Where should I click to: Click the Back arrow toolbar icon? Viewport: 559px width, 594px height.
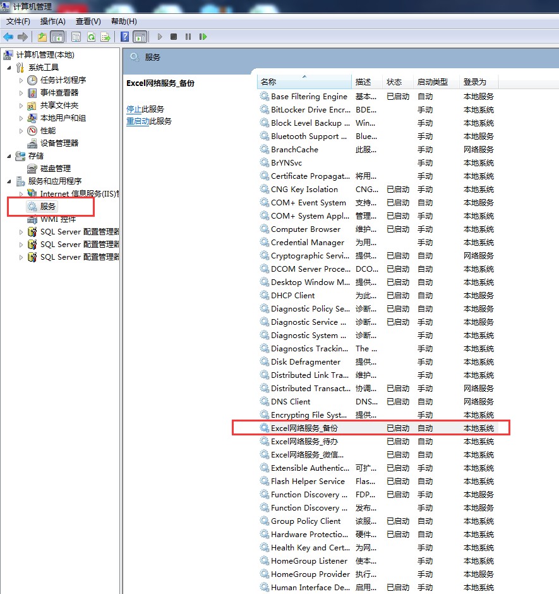8,37
